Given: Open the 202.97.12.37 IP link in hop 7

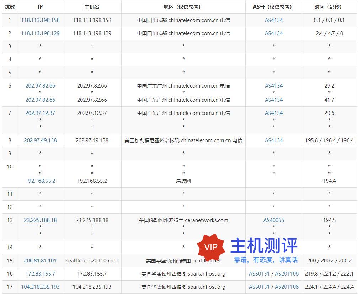Looking at the screenshot, I should (x=40, y=113).
